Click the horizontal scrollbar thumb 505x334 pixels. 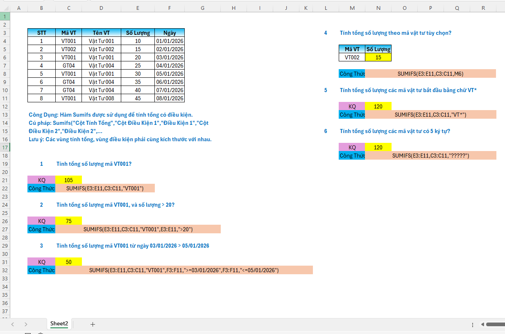point(496,324)
